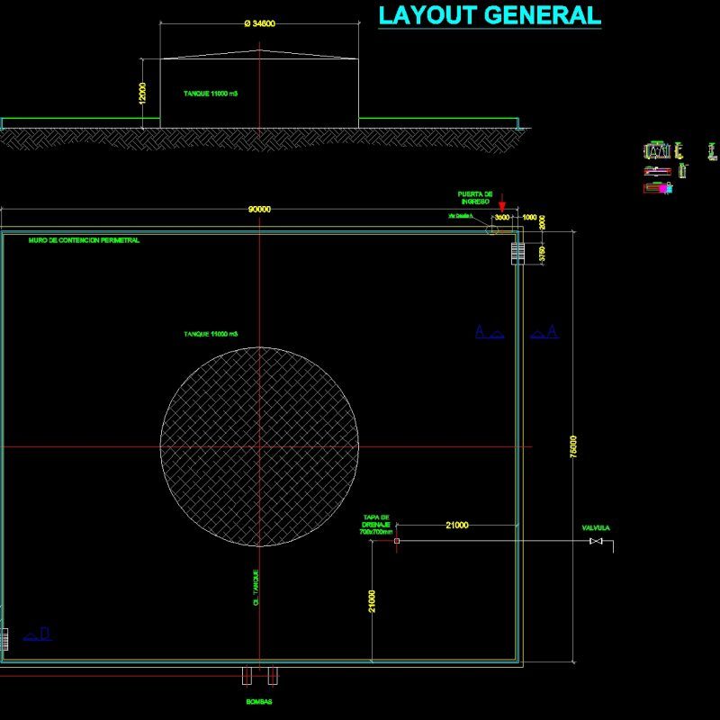Select the red drainage cover marker near TAPA DE DRENAJE

[x=396, y=540]
